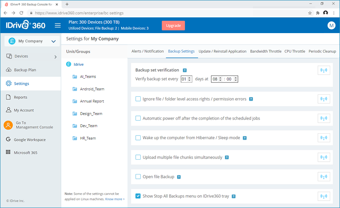This screenshot has height=208, width=340.
Task: Open help for Wake up the computer option
Action: click(245, 138)
